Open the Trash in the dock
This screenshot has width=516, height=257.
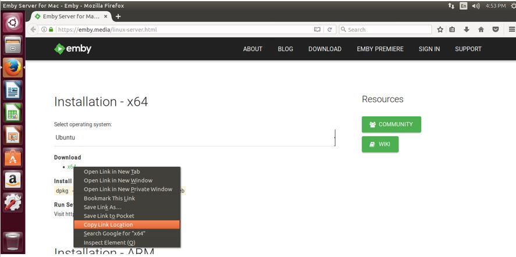(13, 242)
